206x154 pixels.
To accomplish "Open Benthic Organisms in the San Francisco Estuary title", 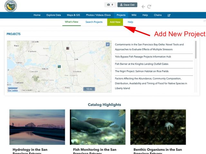I will click(x=158, y=151).
